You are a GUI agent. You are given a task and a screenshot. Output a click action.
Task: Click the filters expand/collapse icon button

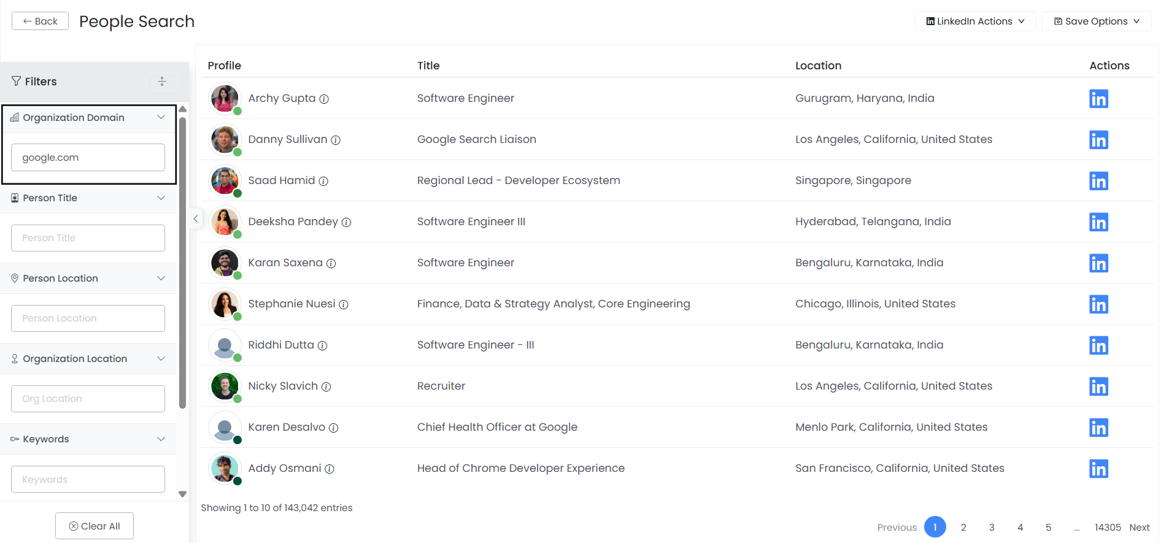162,81
